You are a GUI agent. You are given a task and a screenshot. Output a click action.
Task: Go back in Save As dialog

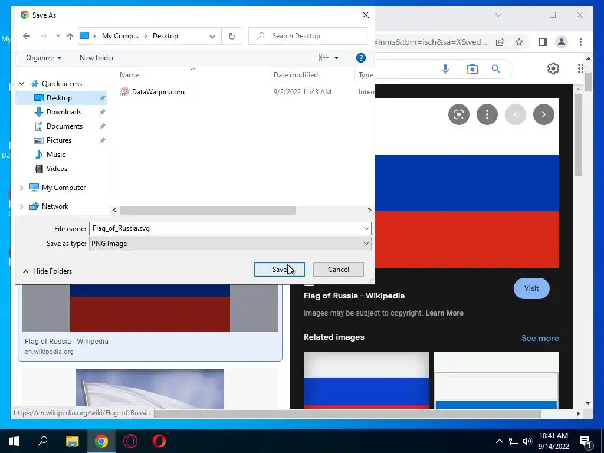click(x=26, y=36)
